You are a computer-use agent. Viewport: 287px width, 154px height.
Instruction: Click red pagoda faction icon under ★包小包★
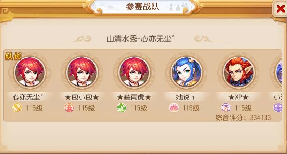(69, 108)
